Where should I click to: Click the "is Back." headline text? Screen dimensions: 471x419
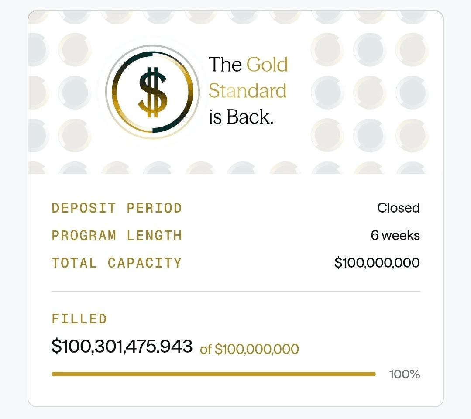241,117
